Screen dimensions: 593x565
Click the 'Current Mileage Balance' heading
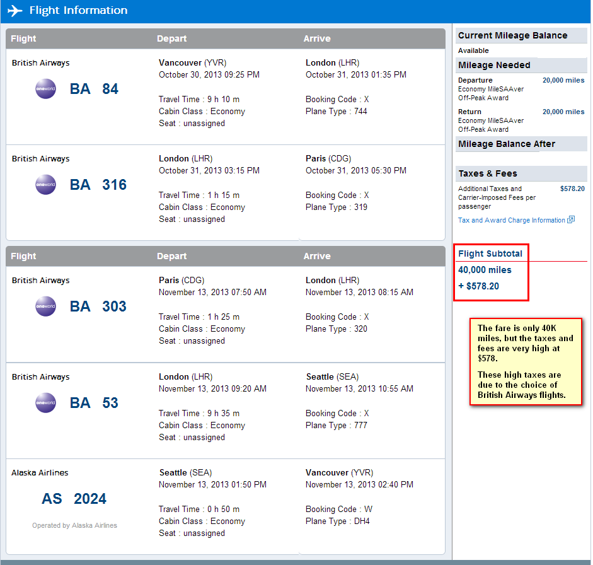512,35
